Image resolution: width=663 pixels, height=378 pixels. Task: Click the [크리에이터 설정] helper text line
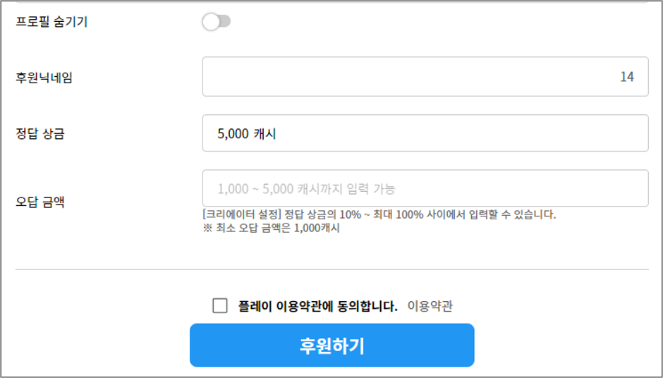pos(379,214)
